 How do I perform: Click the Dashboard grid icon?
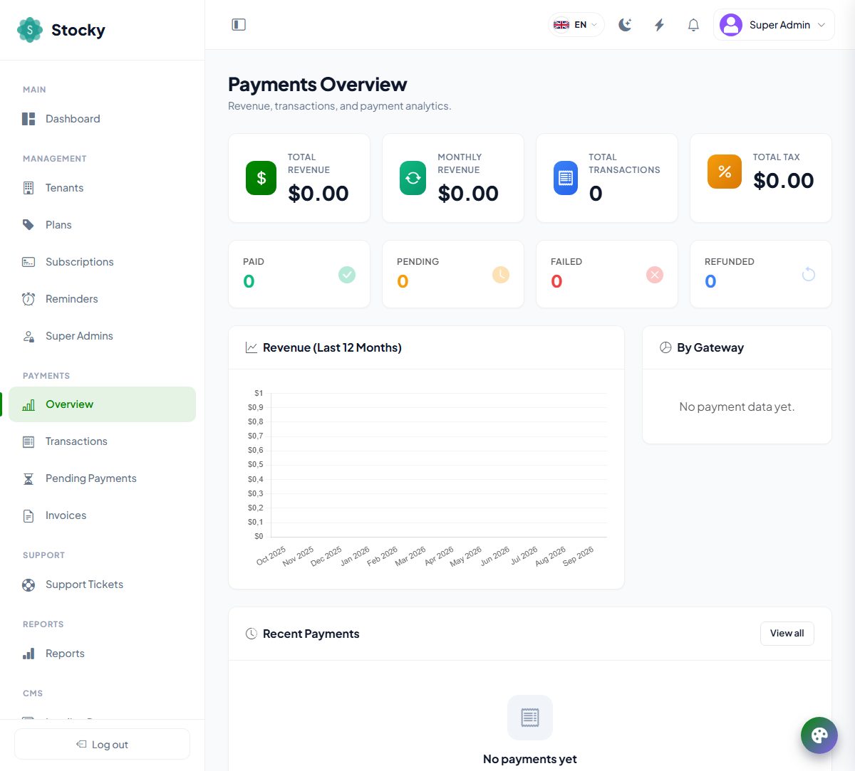click(x=28, y=119)
